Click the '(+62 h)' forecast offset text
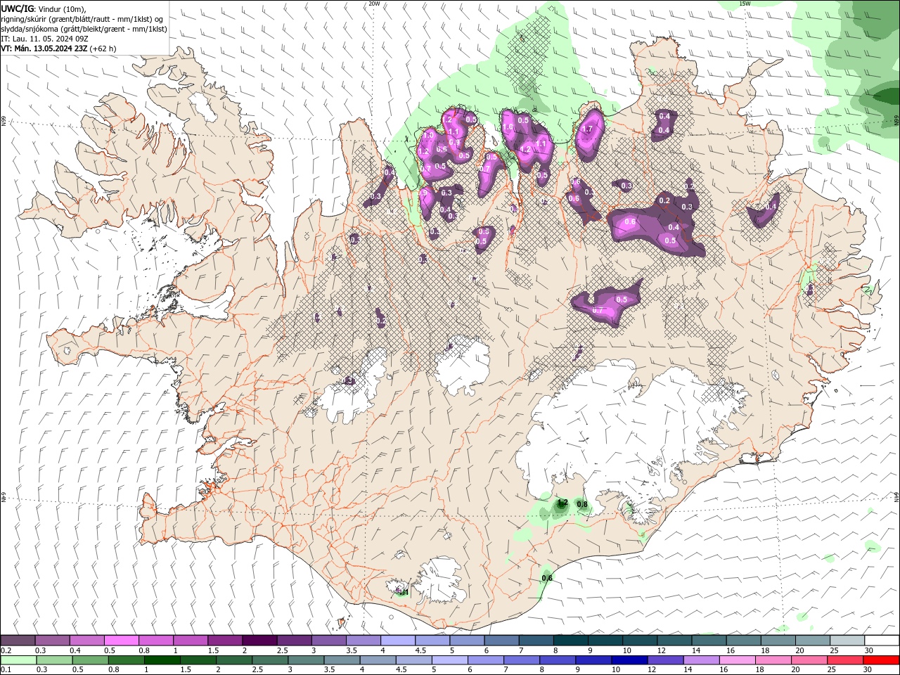This screenshot has width=900, height=675. pyautogui.click(x=103, y=49)
